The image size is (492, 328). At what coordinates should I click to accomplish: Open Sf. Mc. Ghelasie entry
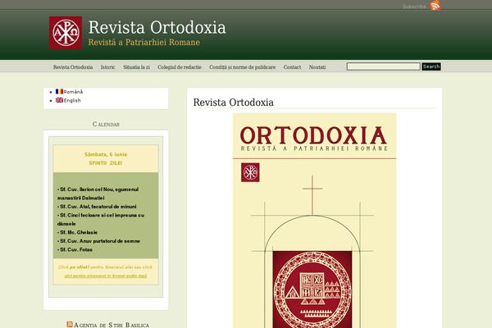coord(78,232)
